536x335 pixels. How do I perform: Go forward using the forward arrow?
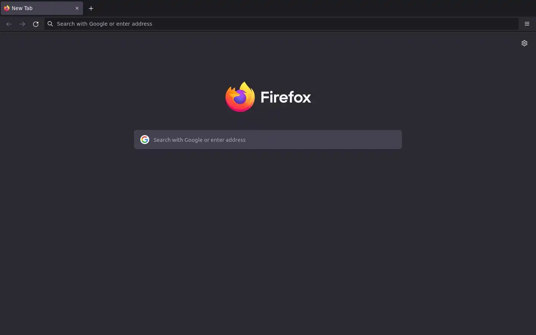click(22, 24)
